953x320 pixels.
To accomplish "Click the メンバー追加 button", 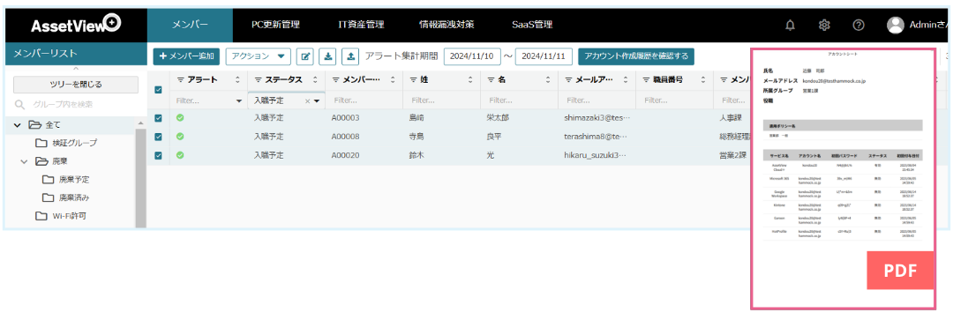I will click(x=186, y=56).
